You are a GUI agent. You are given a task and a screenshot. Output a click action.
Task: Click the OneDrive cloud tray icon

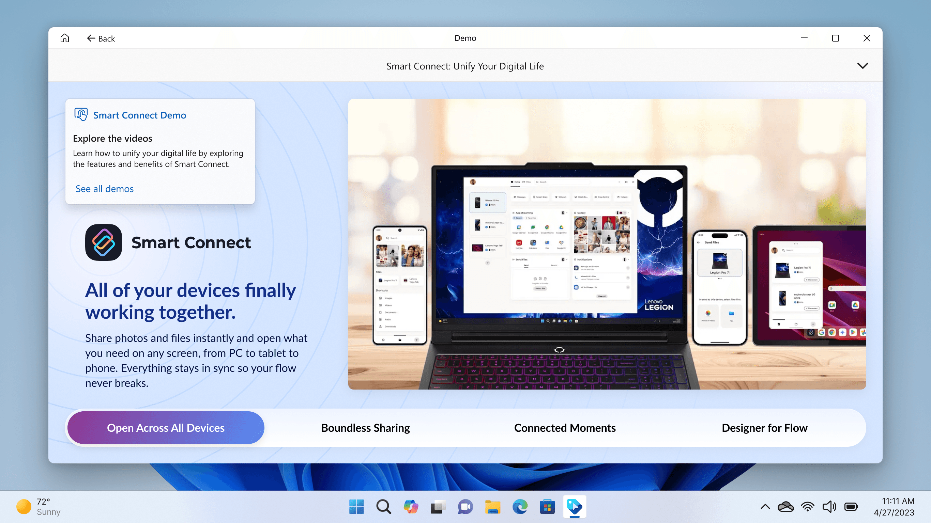coord(786,507)
